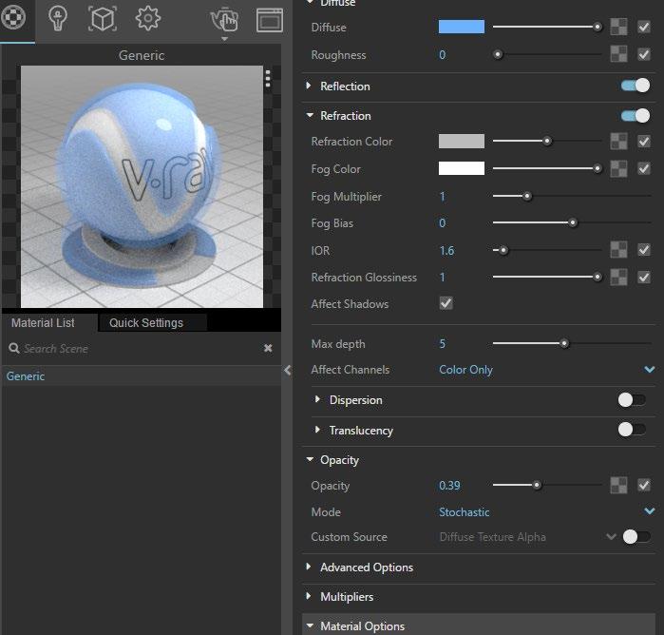Screen dimensions: 664x635
Task: Open render options arrow below teapot
Action: pyautogui.click(x=224, y=39)
